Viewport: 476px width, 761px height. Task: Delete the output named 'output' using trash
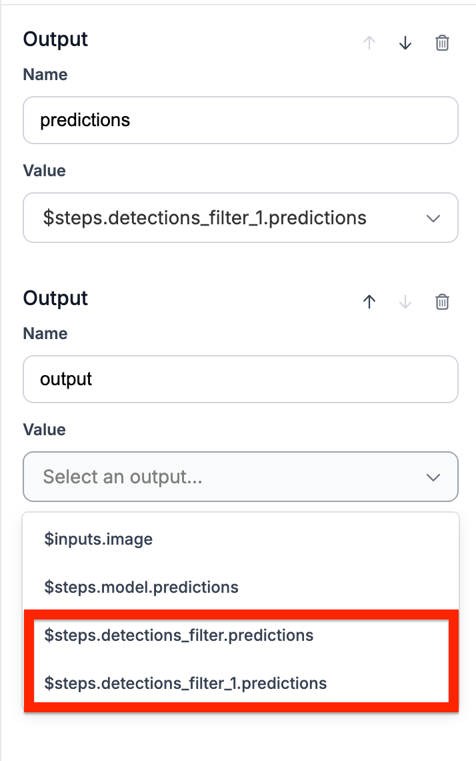(x=442, y=302)
